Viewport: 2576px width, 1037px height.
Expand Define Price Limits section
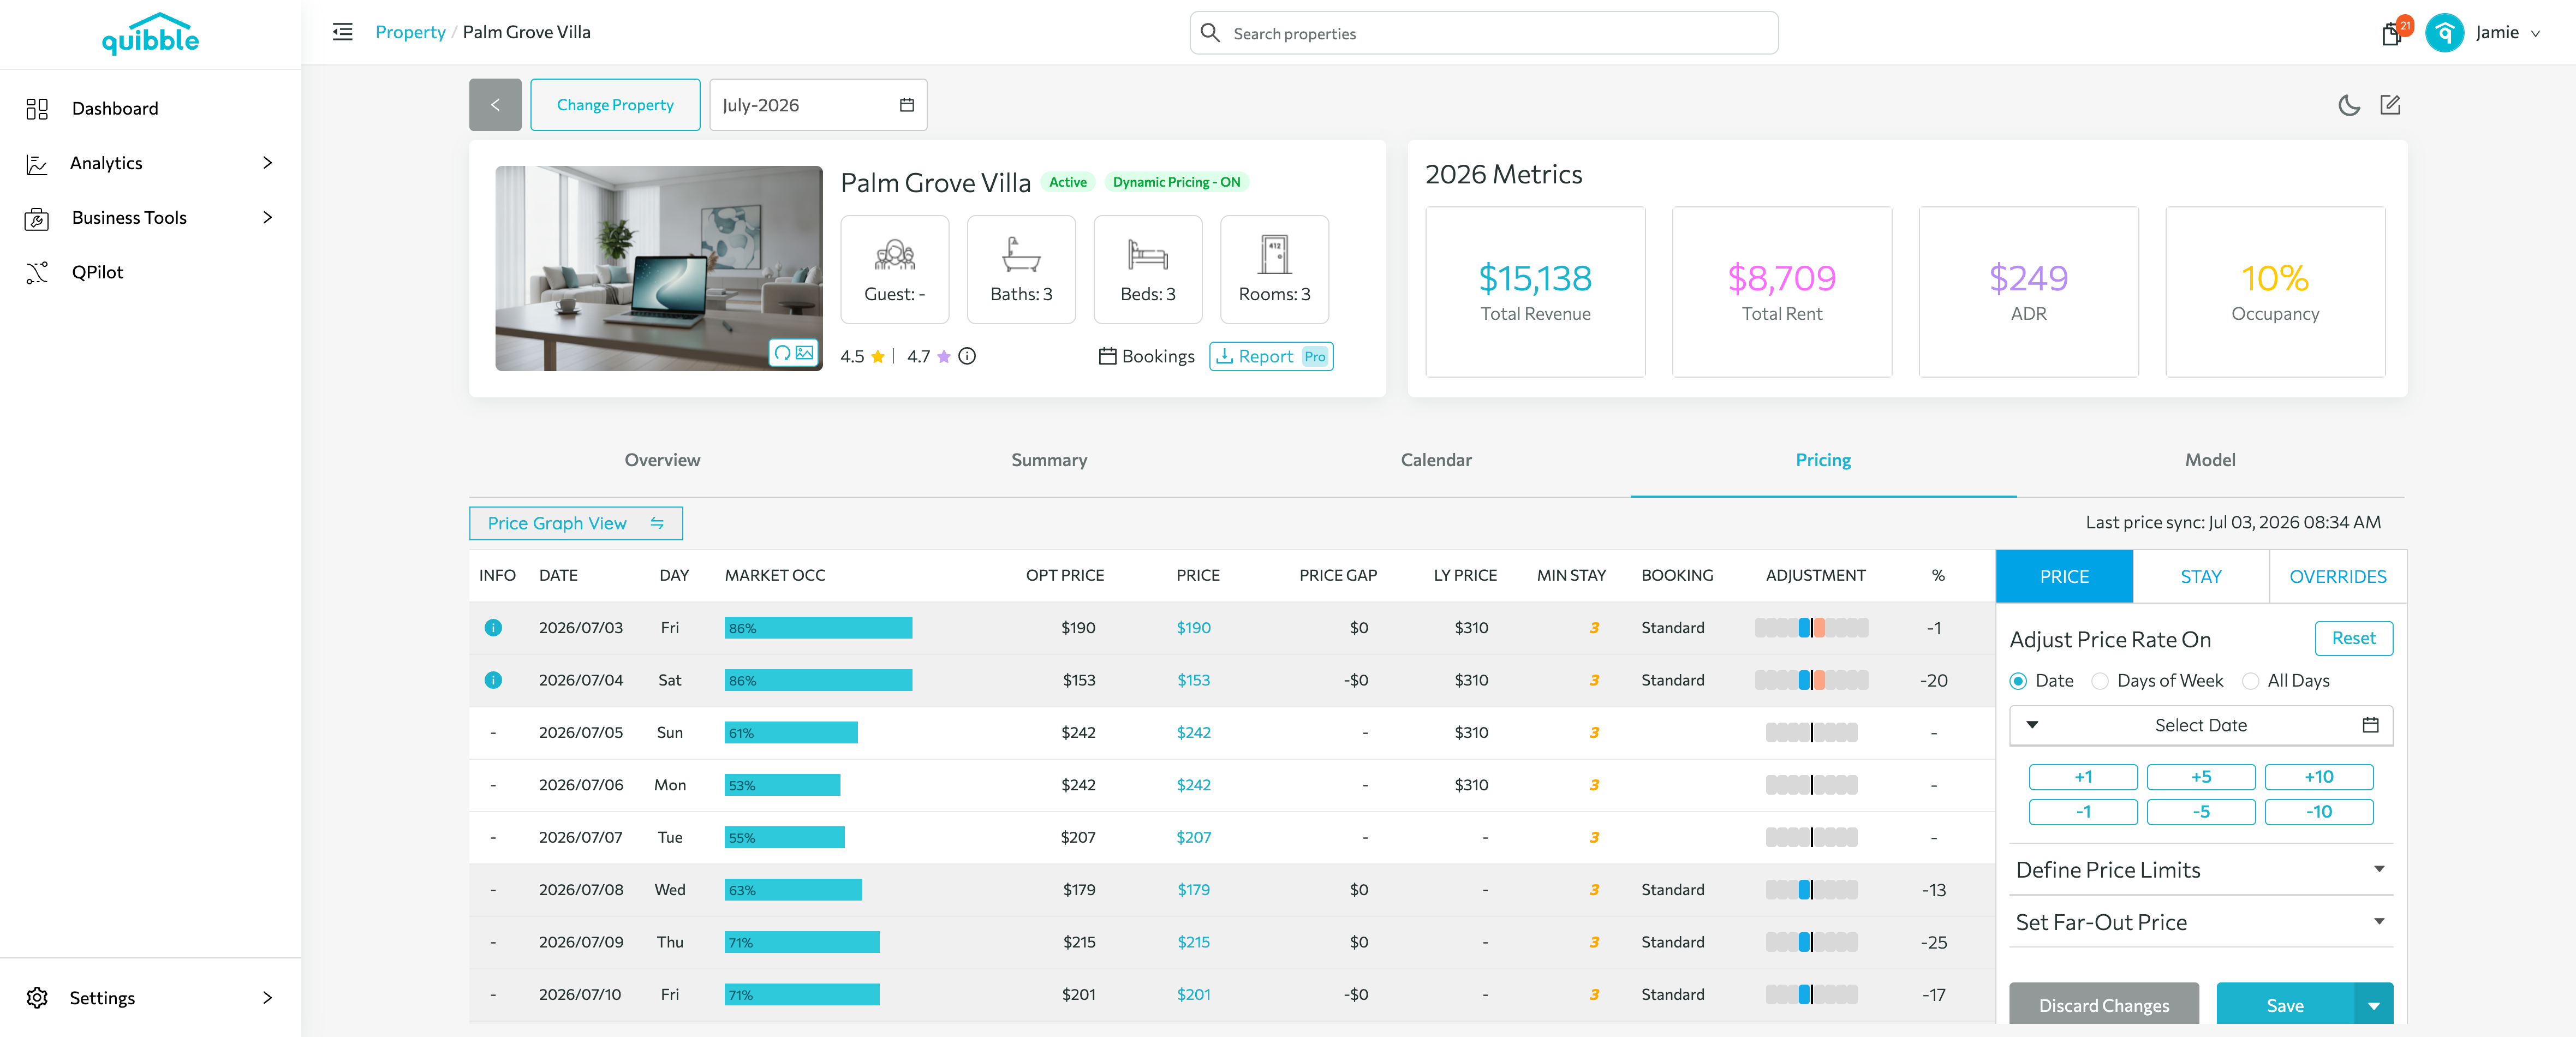(x=2201, y=870)
